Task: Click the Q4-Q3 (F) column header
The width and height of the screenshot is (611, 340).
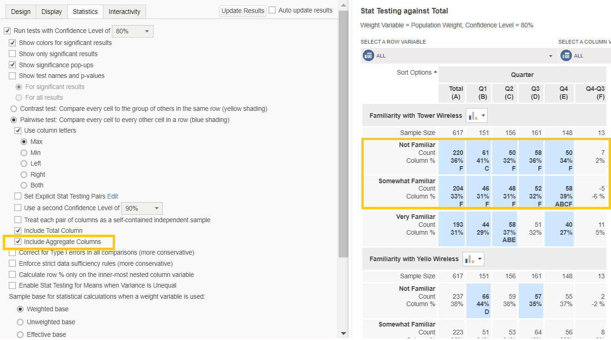Action: (x=592, y=93)
